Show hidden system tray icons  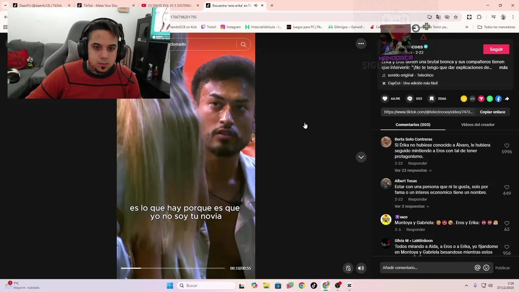pos(466,286)
